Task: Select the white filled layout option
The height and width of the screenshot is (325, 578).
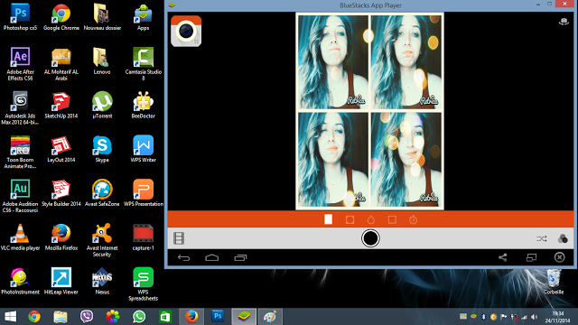Action: pos(328,219)
